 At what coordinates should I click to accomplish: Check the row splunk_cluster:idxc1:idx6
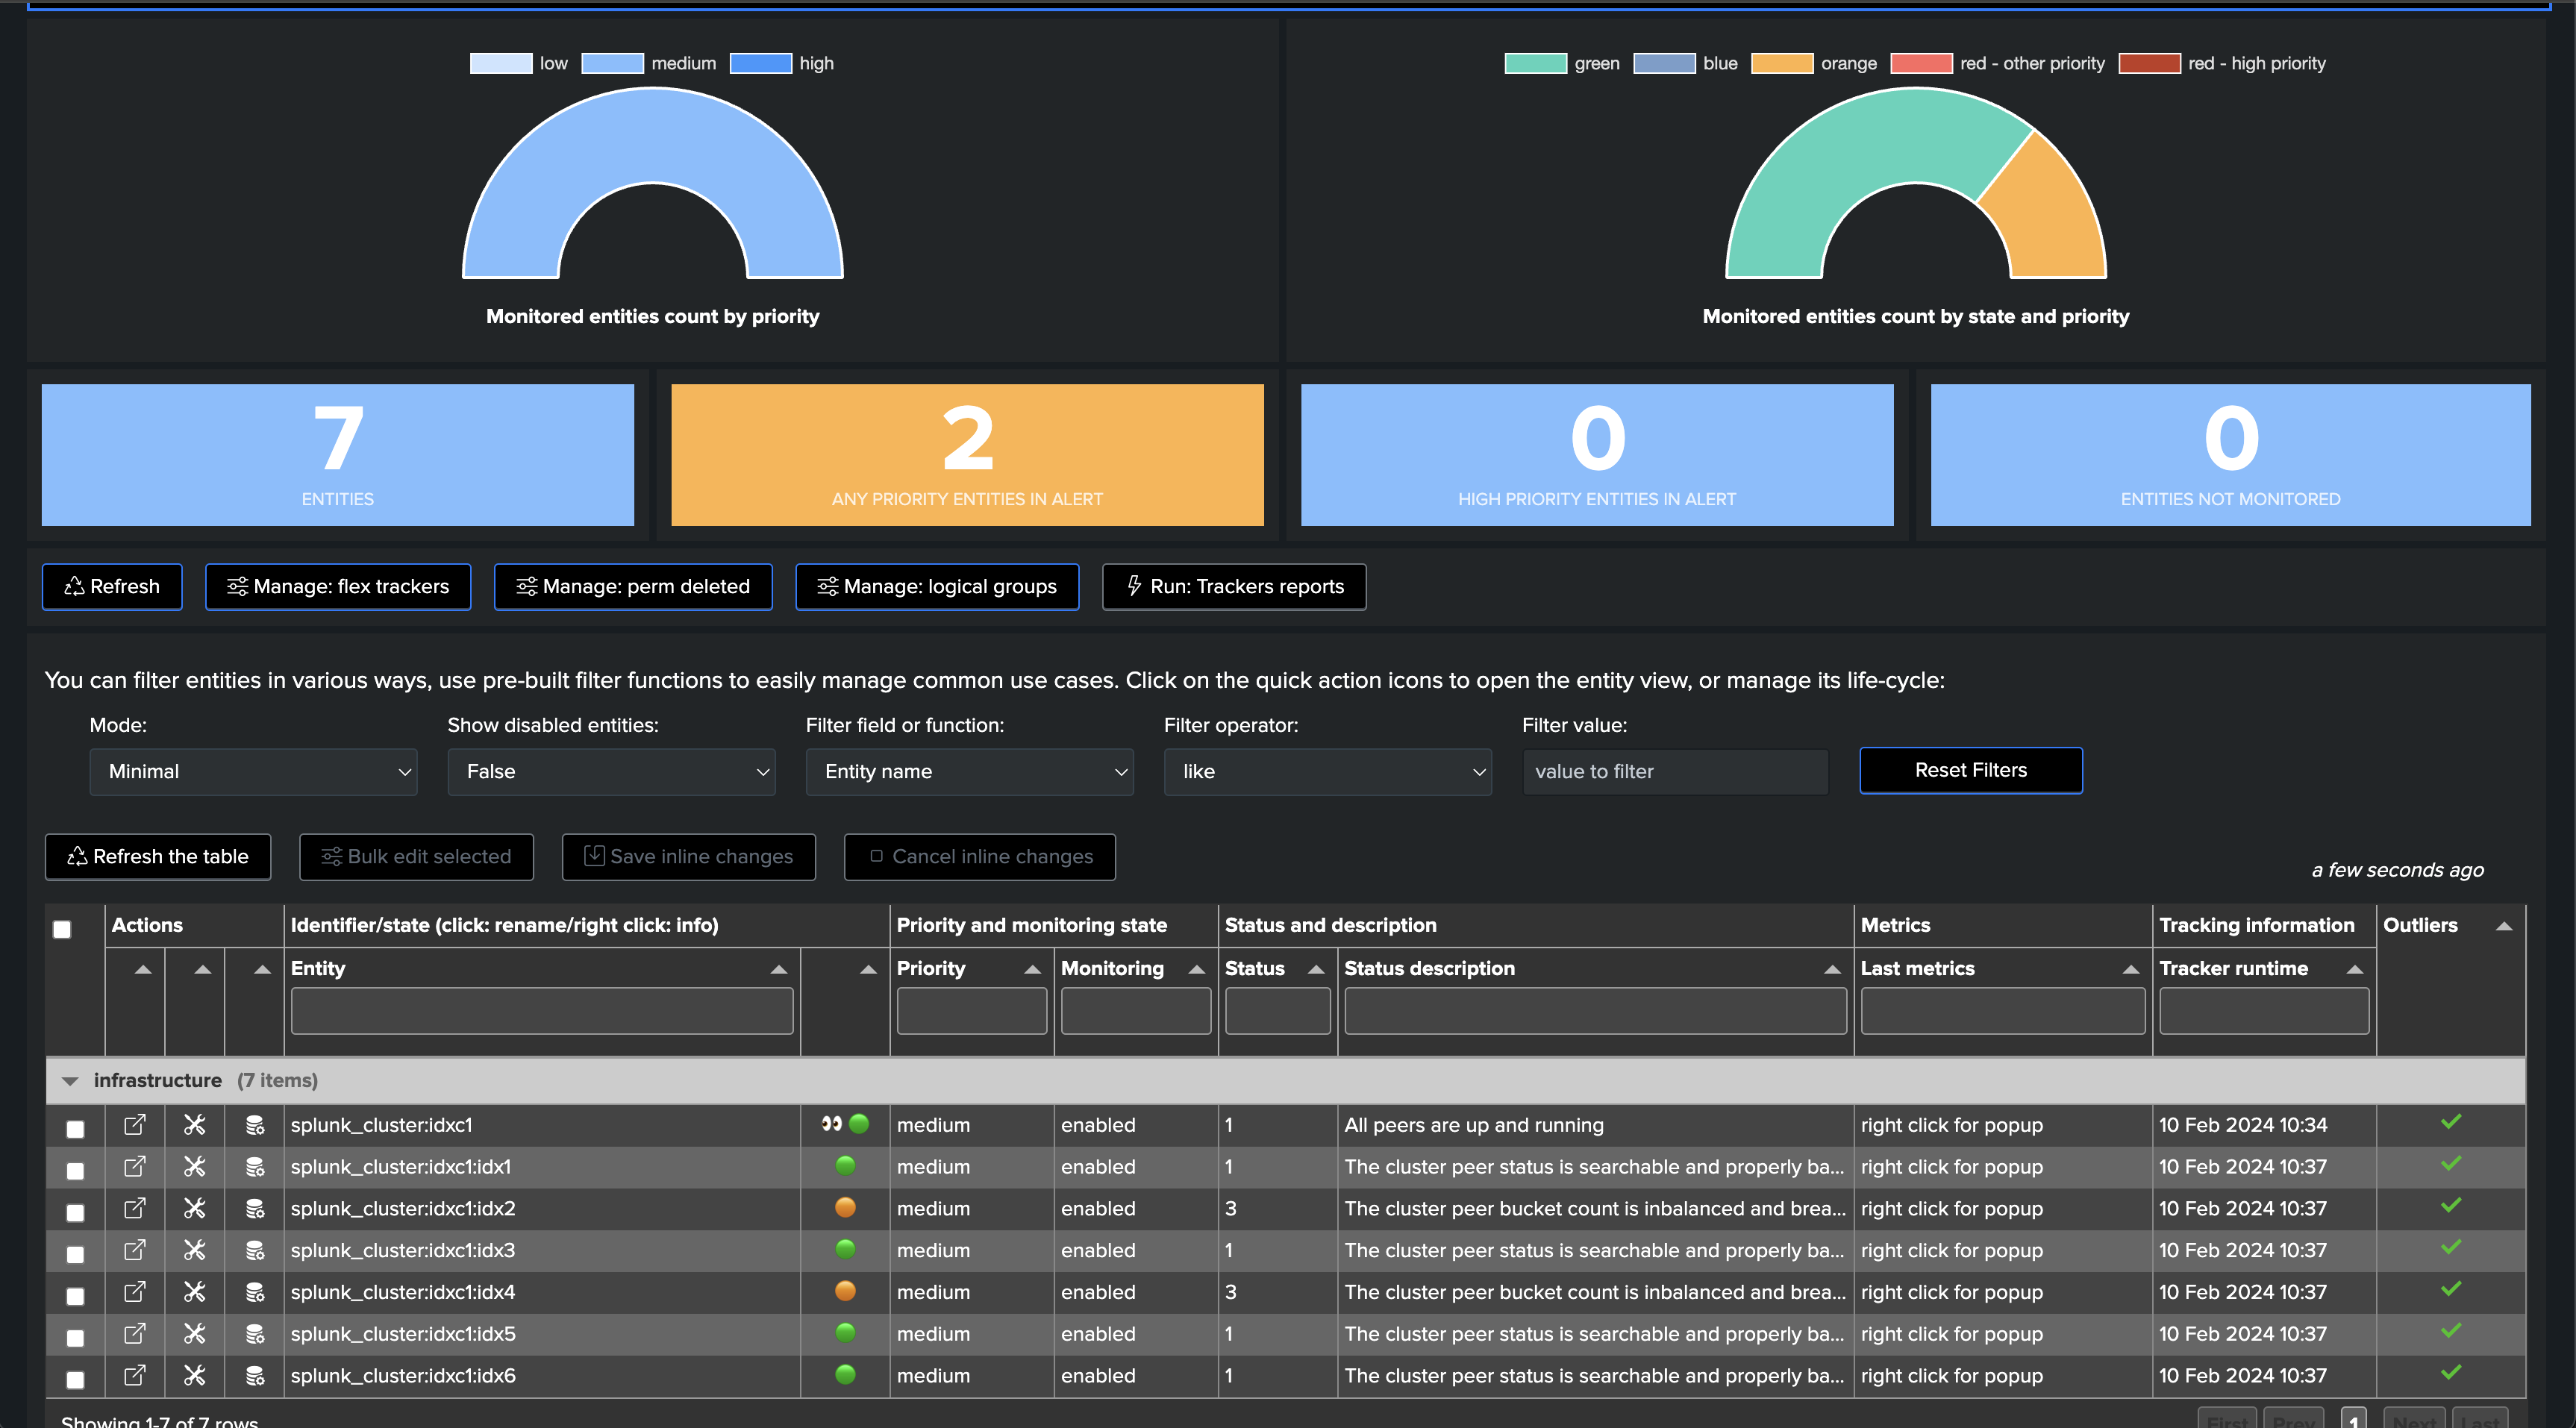tap(75, 1379)
